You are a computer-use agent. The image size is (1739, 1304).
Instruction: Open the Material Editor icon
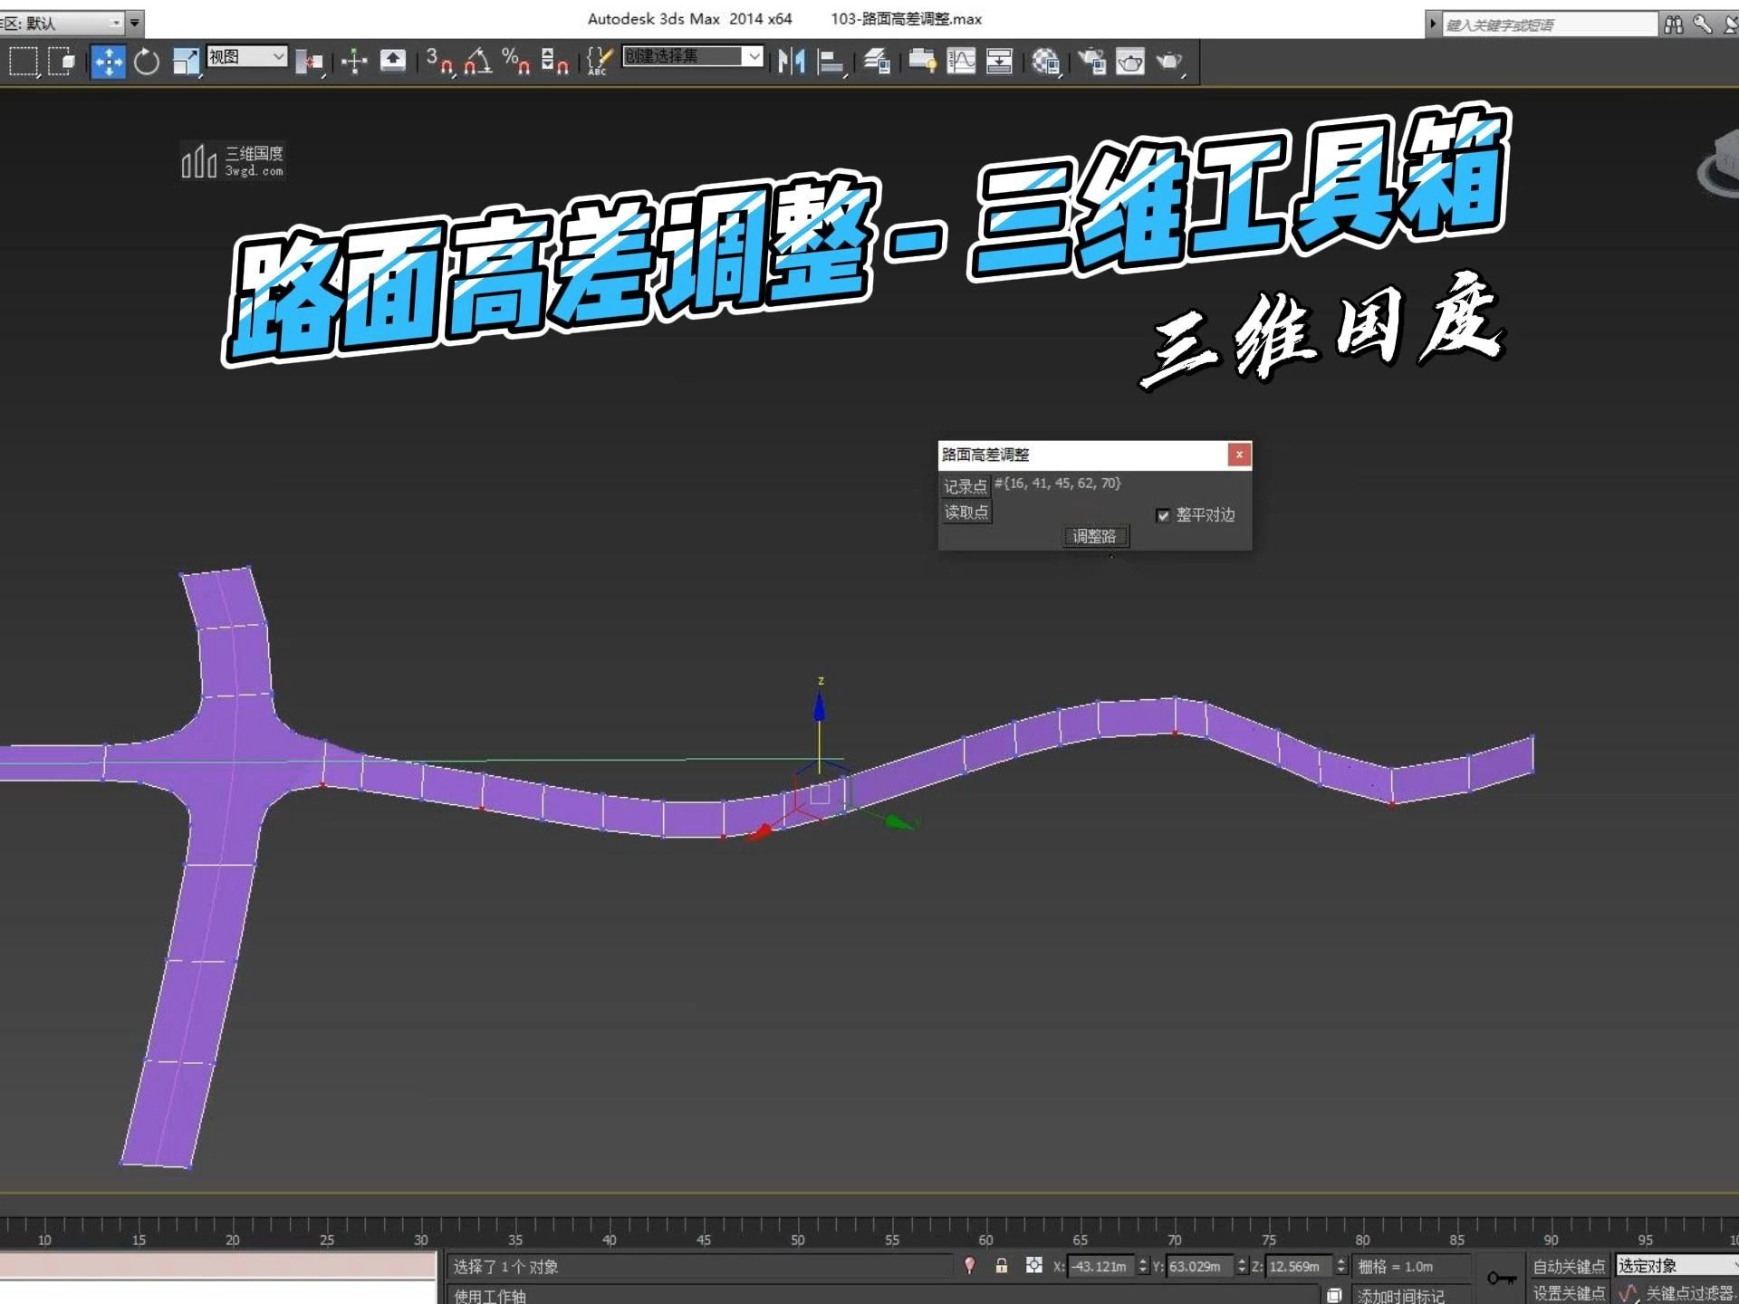[x=1045, y=62]
